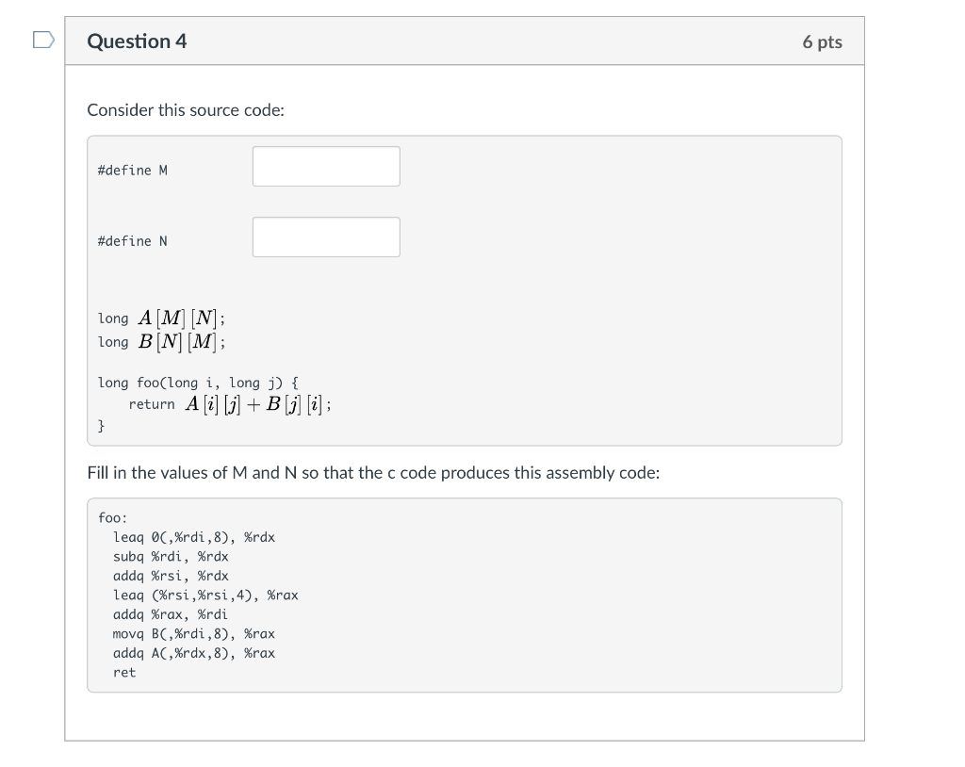Click the movq B(,%rdi,8), %rax instruction
The image size is (965, 767).
coord(193,633)
